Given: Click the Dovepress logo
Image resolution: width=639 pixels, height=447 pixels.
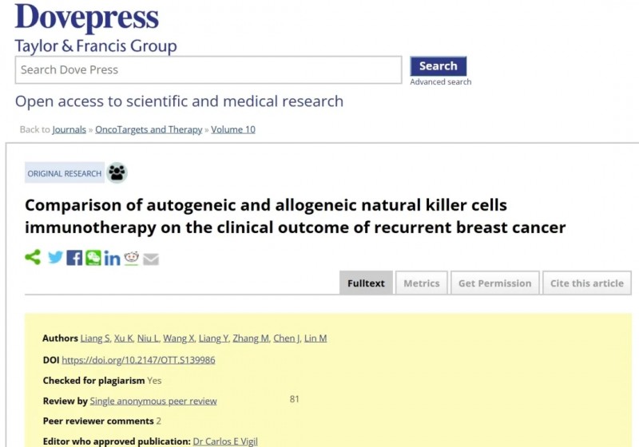Looking at the screenshot, I should (x=87, y=17).
